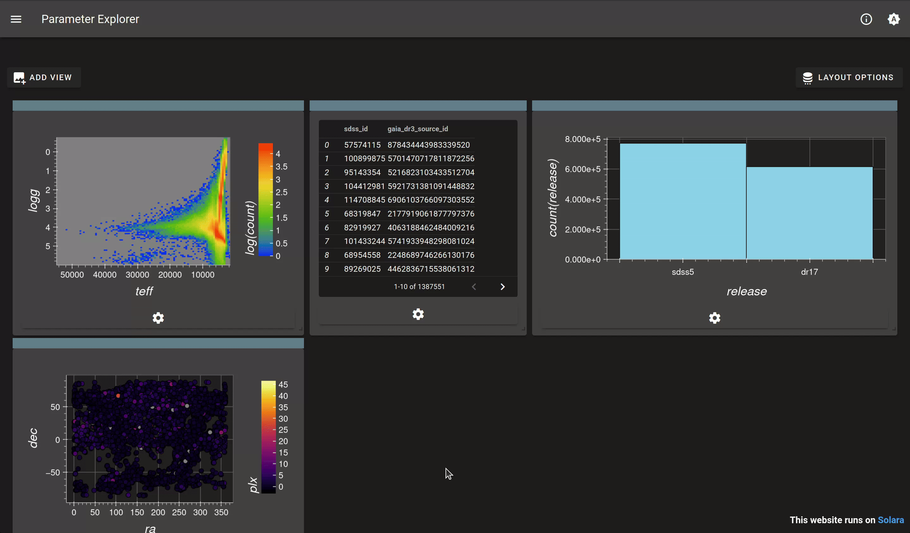Click the dec axis label on scatter plot
This screenshot has height=533, width=910.
[33, 438]
